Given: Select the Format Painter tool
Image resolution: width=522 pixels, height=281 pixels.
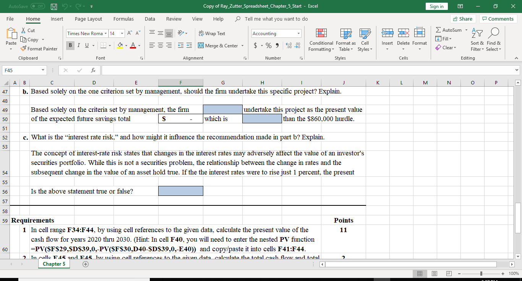Looking at the screenshot, I should 39,48.
